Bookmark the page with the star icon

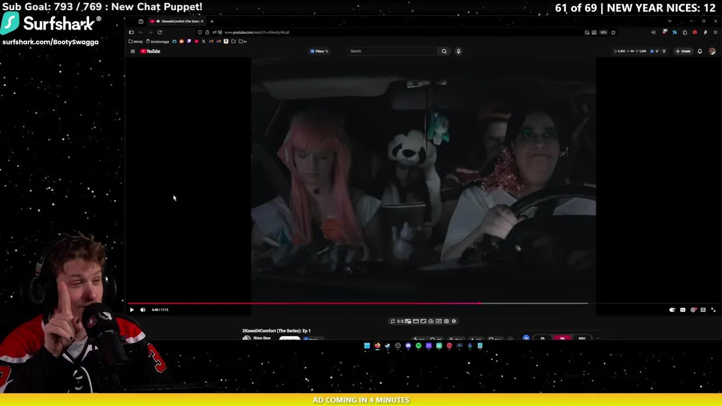(x=613, y=32)
